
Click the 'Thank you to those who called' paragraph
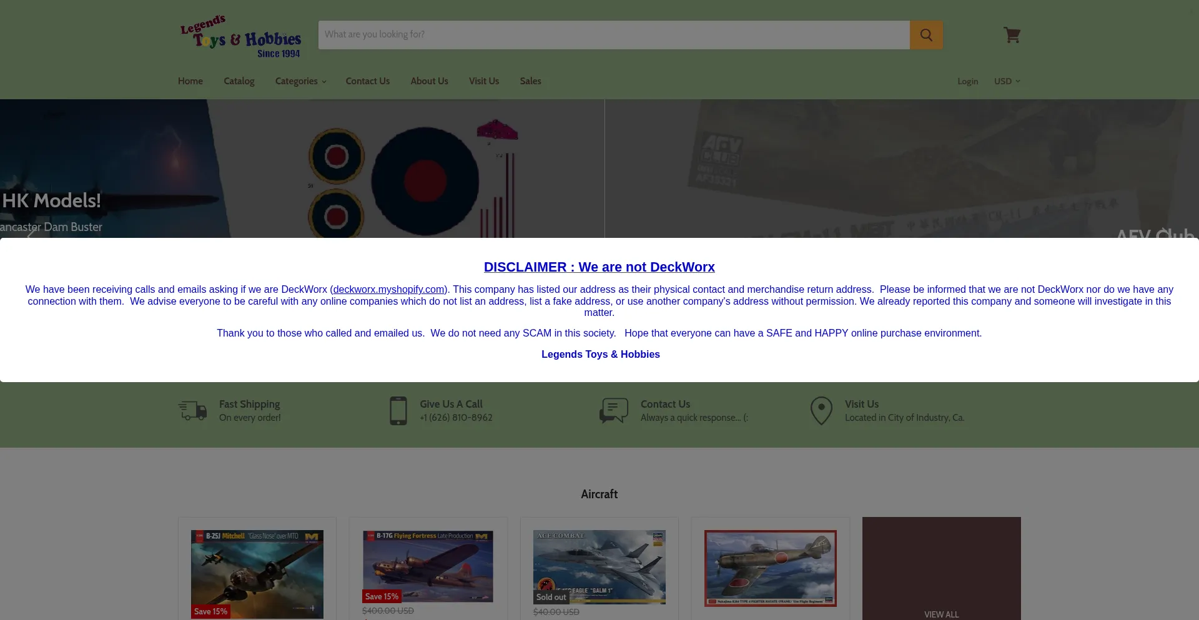(x=599, y=333)
